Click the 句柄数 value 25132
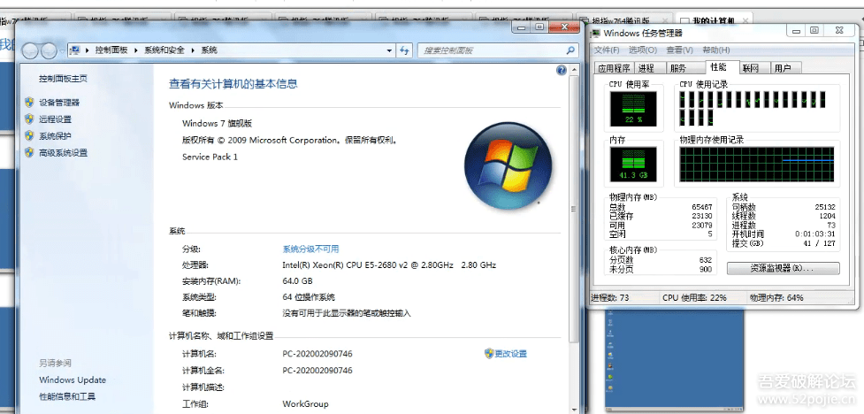This screenshot has height=414, width=864. point(825,207)
